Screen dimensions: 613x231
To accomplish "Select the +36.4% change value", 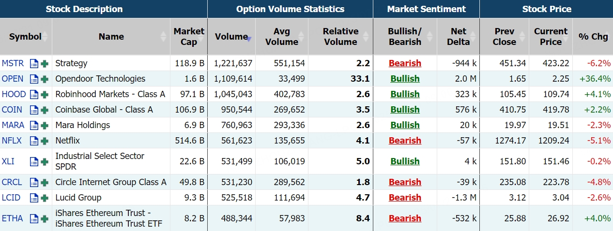I will [594, 79].
